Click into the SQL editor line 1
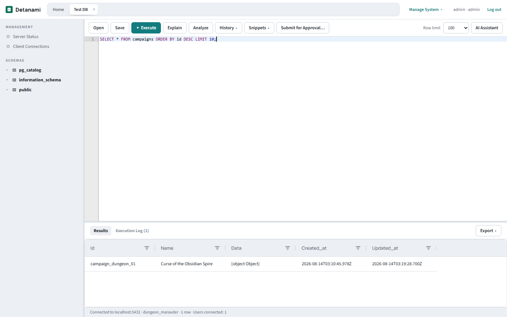Image resolution: width=507 pixels, height=317 pixels. coord(303,39)
